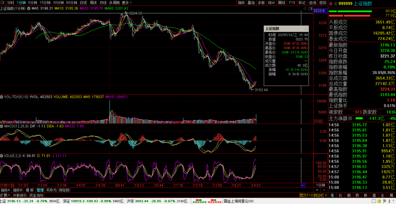Select the 管理 tab
The image size is (396, 204).
[40, 190]
